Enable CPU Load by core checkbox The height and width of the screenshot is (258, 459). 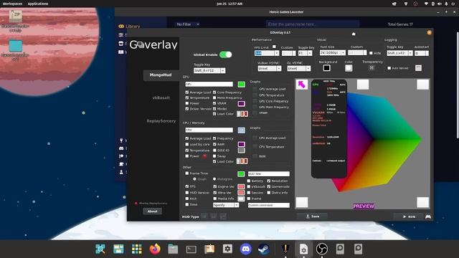click(187, 144)
